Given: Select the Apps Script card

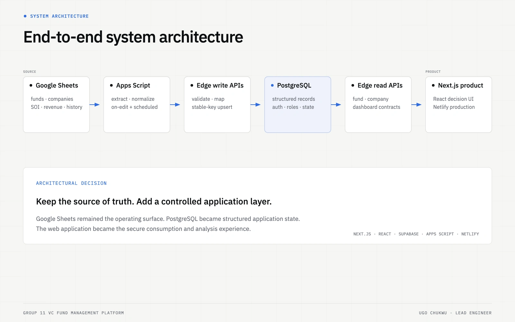Looking at the screenshot, I should tap(137, 105).
